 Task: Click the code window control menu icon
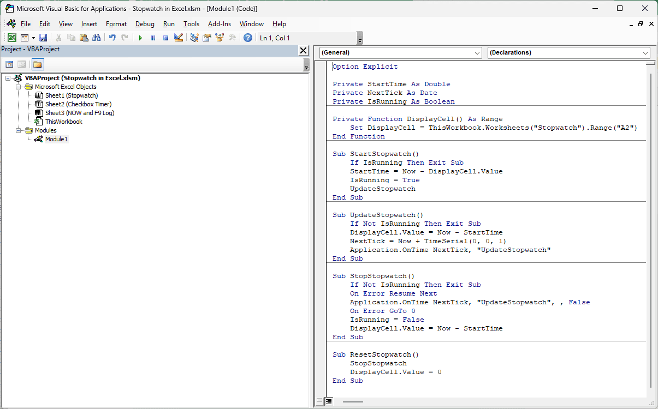coord(11,24)
